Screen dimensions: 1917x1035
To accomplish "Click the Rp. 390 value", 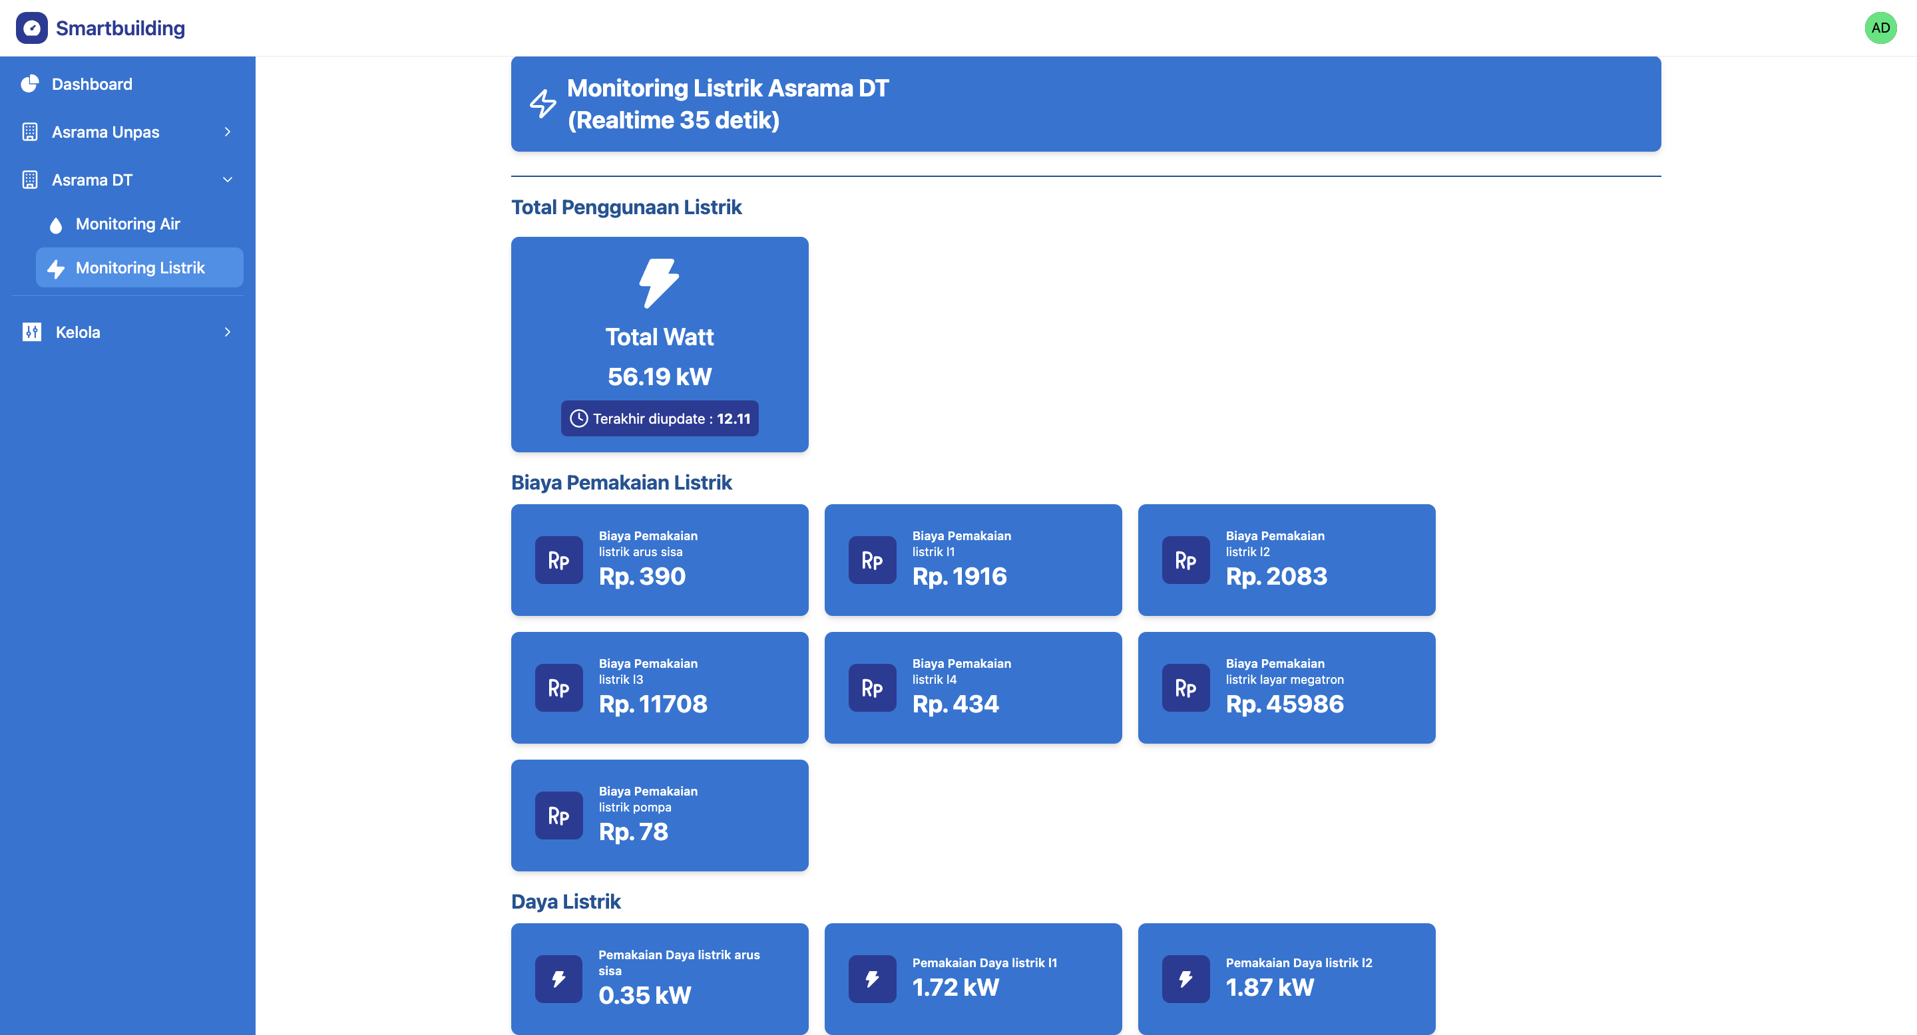I will 642,576.
